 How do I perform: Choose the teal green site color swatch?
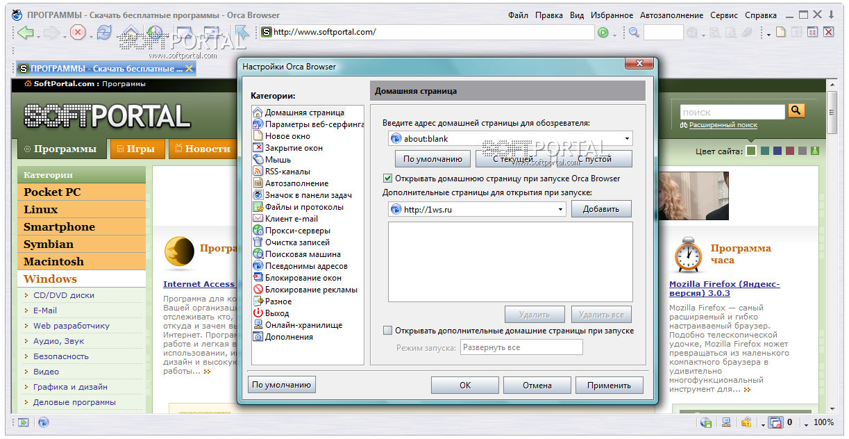point(764,151)
